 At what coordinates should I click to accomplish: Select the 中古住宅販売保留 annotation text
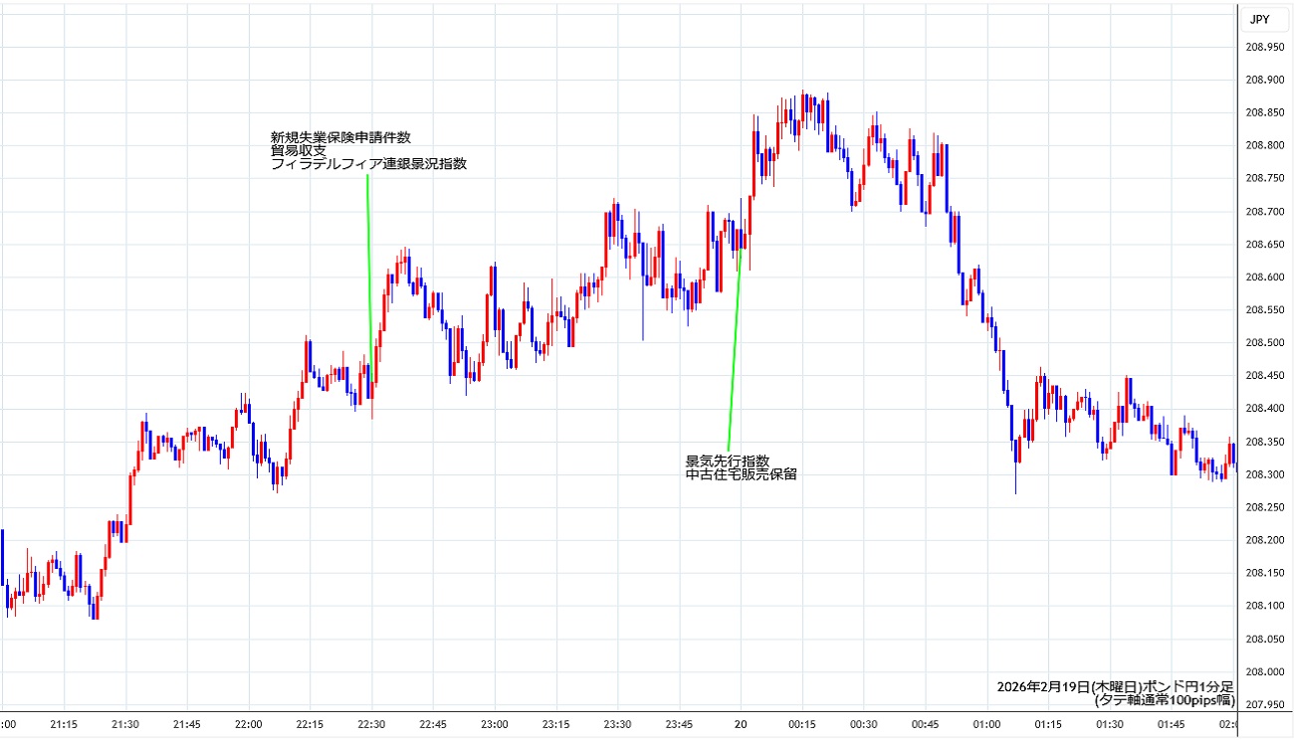tap(741, 474)
